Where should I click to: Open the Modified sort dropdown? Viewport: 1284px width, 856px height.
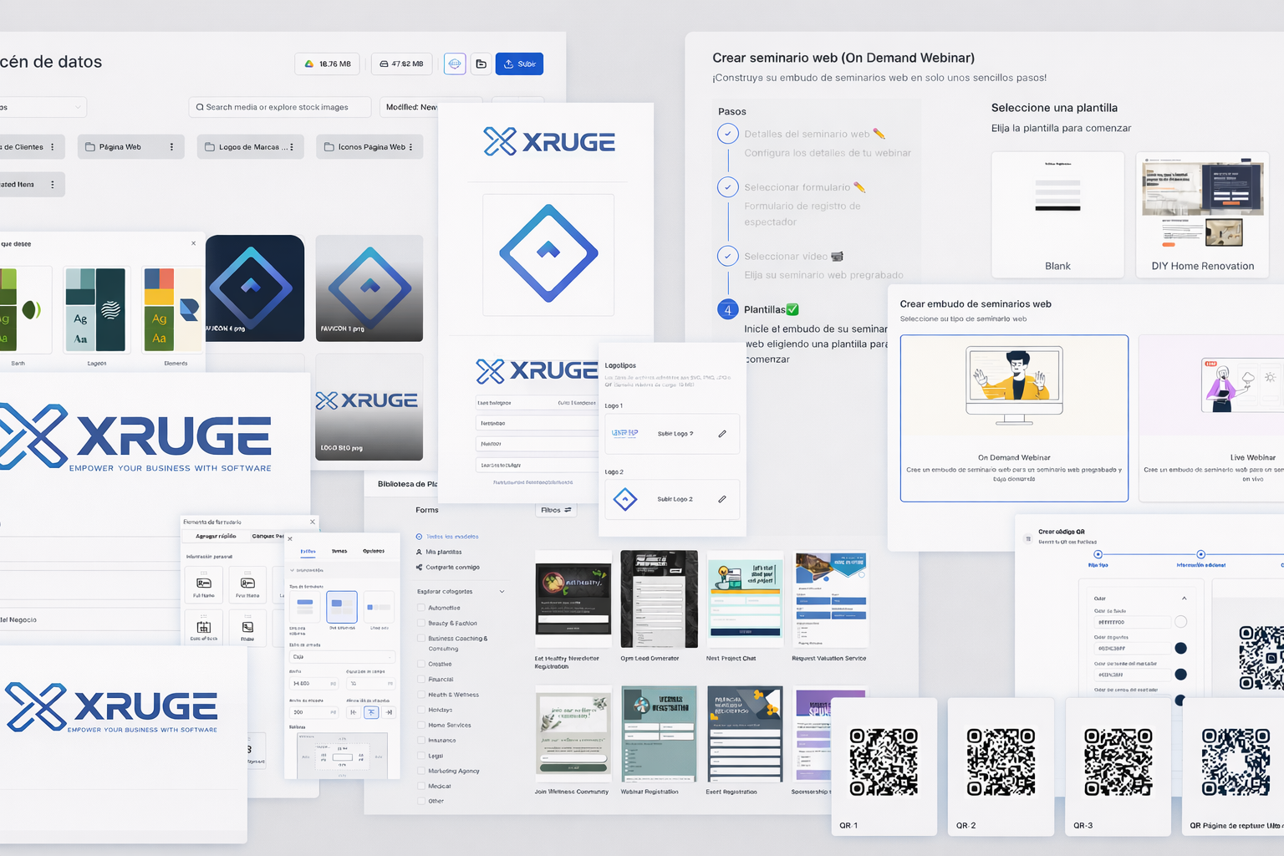[x=411, y=107]
